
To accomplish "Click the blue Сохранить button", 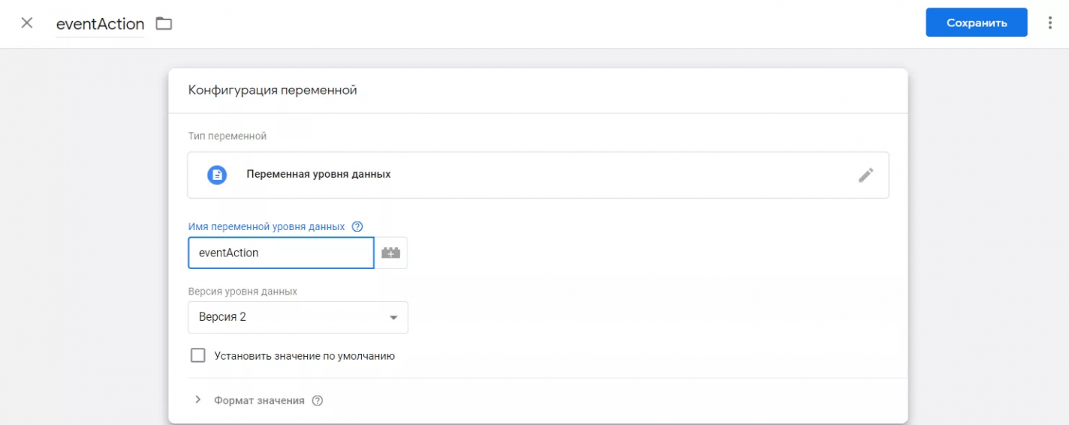I will tap(977, 22).
